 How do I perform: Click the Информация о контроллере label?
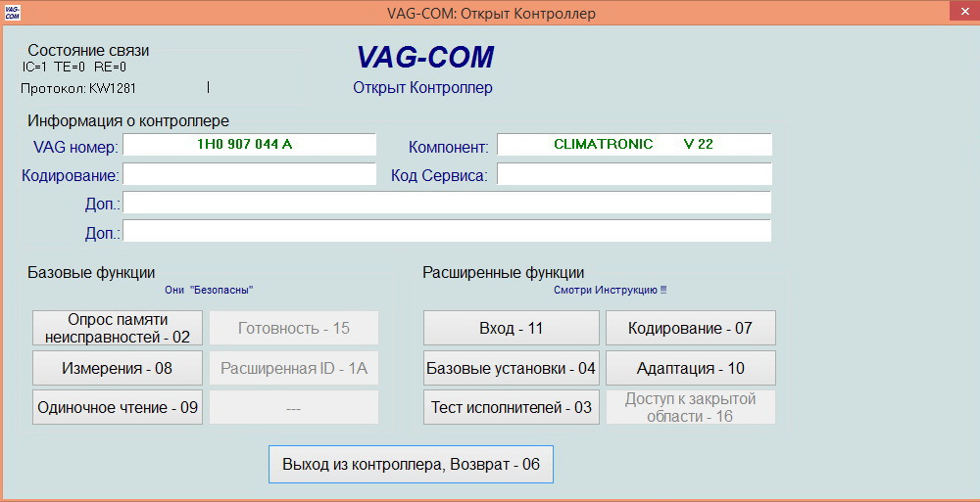[x=128, y=120]
